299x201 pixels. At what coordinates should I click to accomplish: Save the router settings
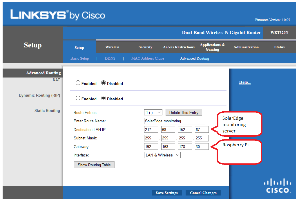pyautogui.click(x=167, y=193)
